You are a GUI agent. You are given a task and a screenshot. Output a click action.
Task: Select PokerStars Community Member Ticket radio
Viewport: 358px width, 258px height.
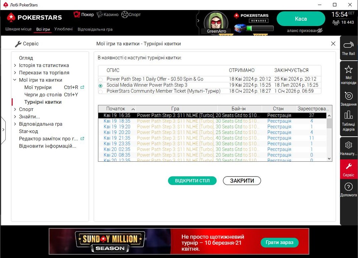[101, 91]
